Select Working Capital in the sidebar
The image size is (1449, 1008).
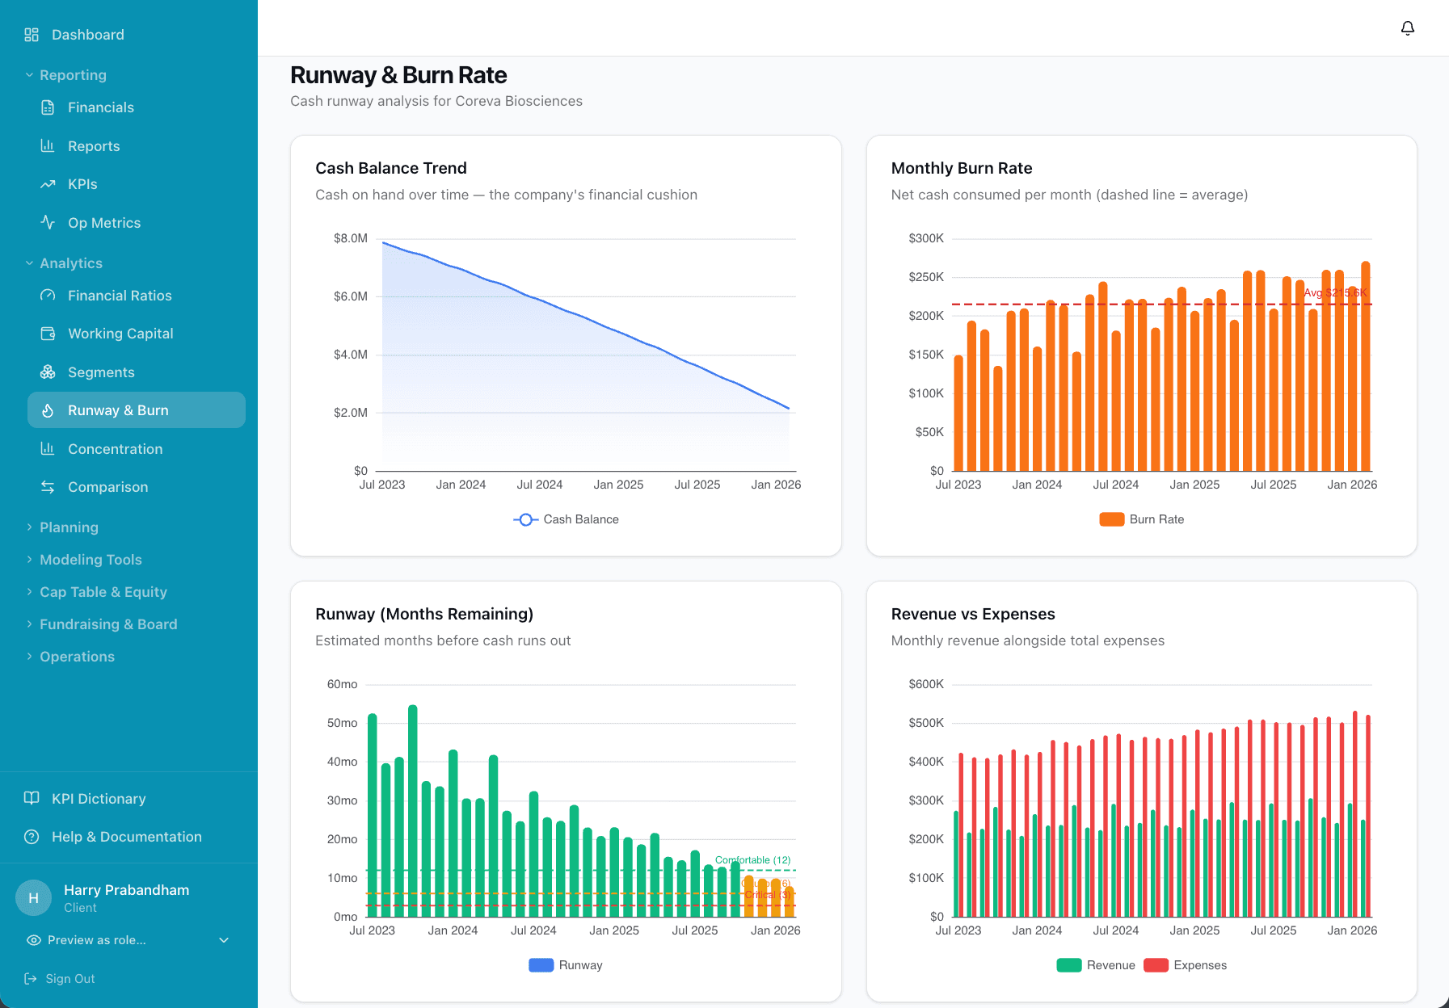point(120,333)
